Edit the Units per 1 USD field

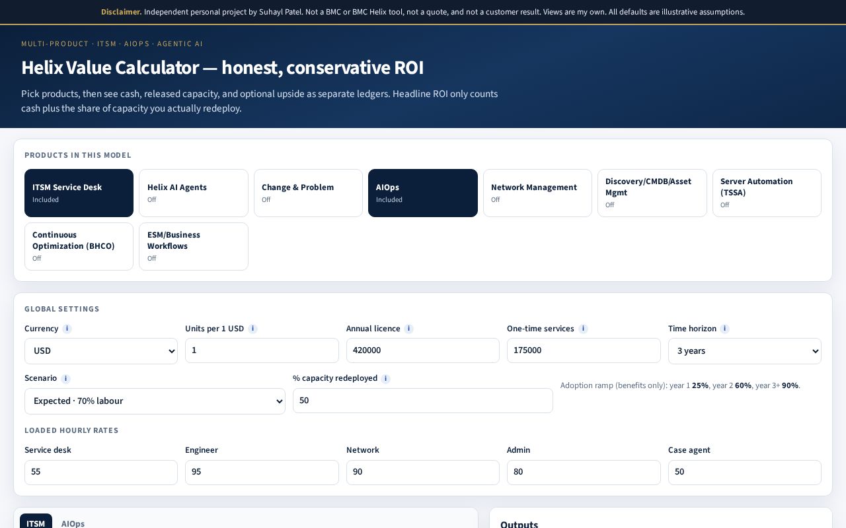262,350
